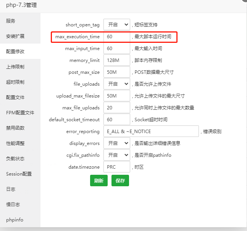247x231 pixels.
Task: Open the 禁用函数 tab
Action: coord(15,128)
